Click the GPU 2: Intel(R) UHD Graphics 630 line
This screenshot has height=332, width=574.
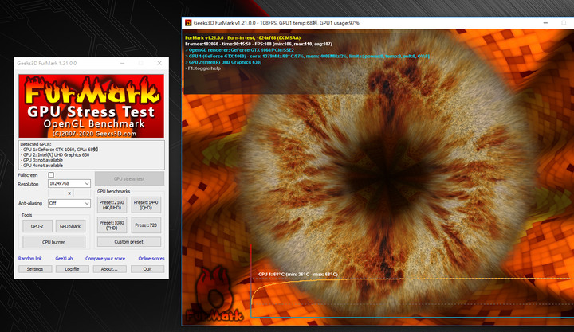55,155
